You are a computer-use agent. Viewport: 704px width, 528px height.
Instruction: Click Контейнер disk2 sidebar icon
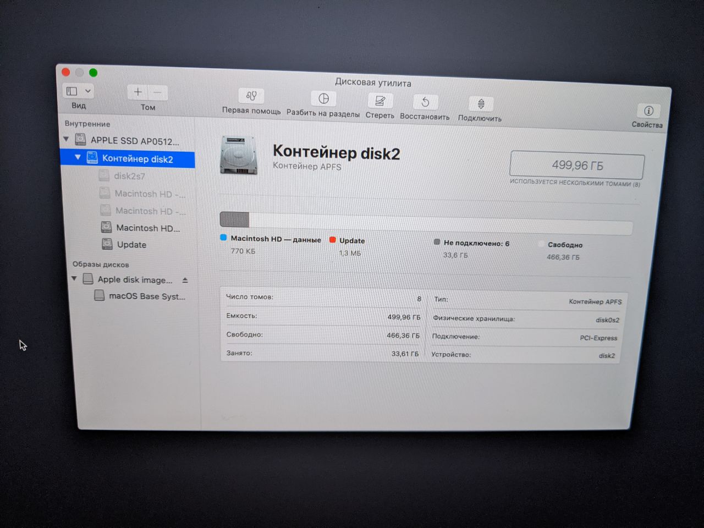(92, 157)
